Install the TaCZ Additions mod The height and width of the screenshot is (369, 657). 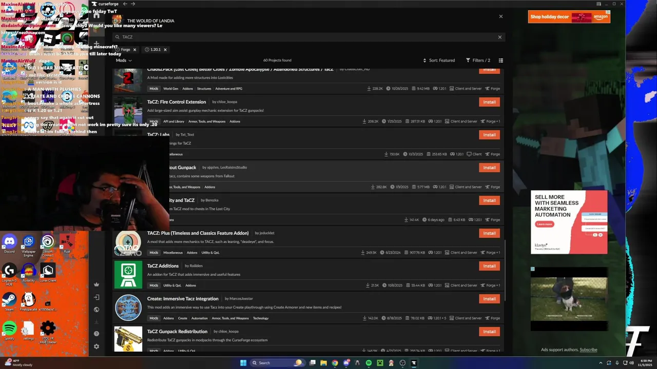[x=489, y=266]
